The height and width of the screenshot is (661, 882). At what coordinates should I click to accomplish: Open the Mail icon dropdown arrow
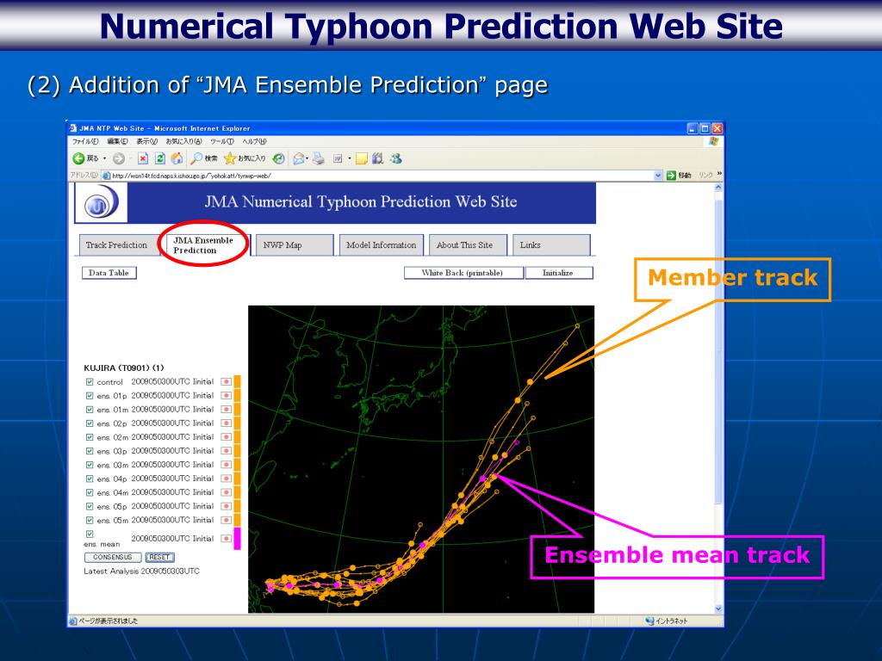[307, 159]
